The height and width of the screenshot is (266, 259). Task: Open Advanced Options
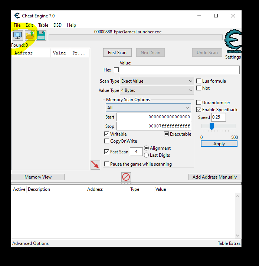(30, 243)
